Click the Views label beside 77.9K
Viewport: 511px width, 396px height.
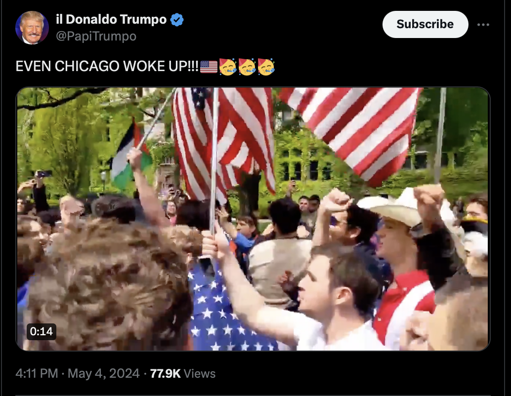point(200,373)
